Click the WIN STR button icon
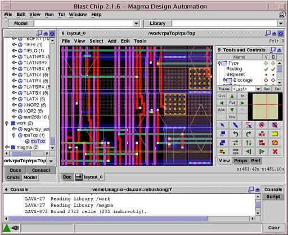 [236, 152]
